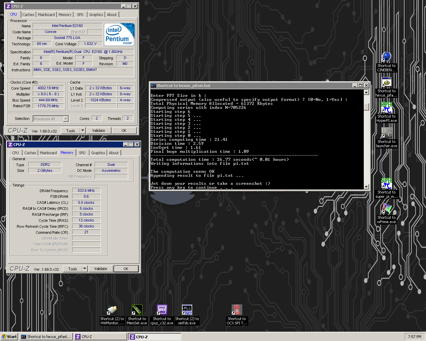Click Tools button in the lower CPU-Z window
Screen dimensions: 426x341
[x=73, y=269]
